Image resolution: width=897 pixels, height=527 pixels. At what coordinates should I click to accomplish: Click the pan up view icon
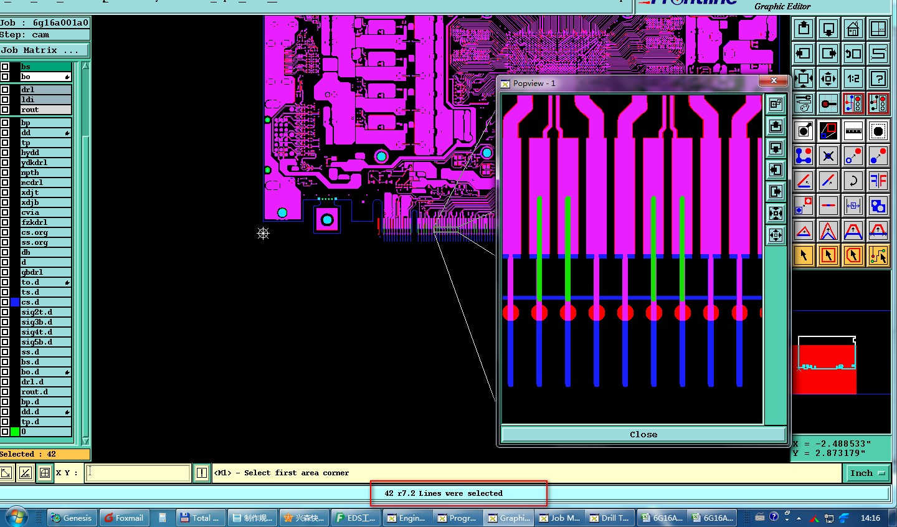tap(804, 29)
